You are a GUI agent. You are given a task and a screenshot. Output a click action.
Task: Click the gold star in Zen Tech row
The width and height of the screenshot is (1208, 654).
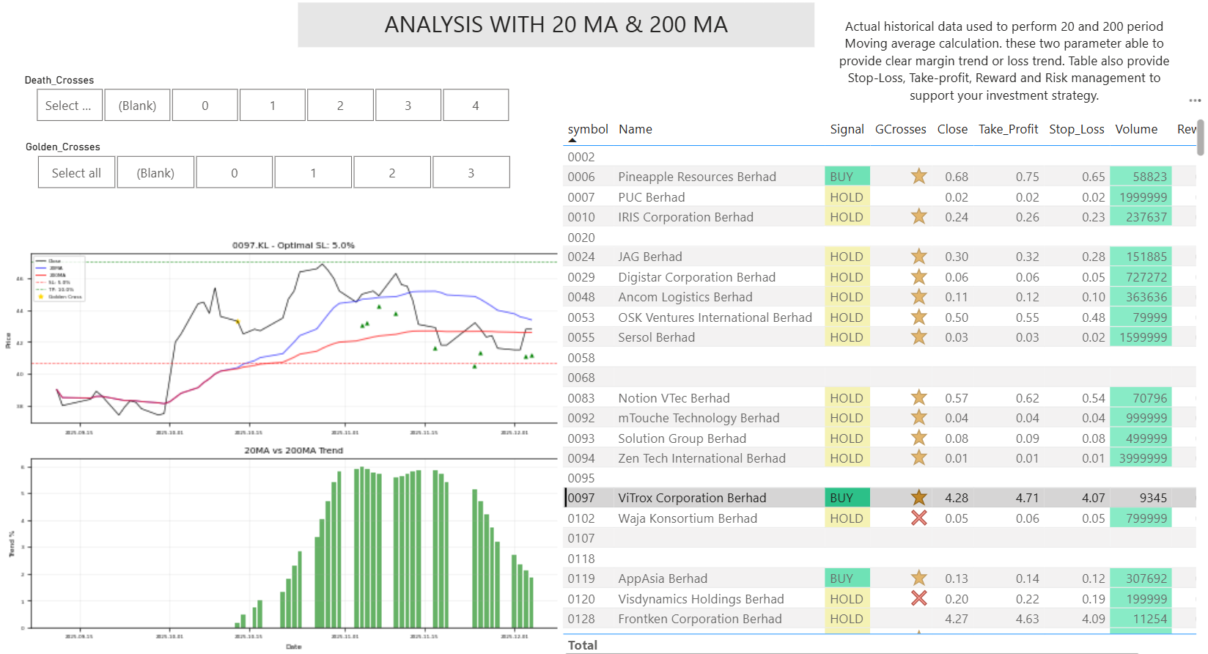pos(918,458)
